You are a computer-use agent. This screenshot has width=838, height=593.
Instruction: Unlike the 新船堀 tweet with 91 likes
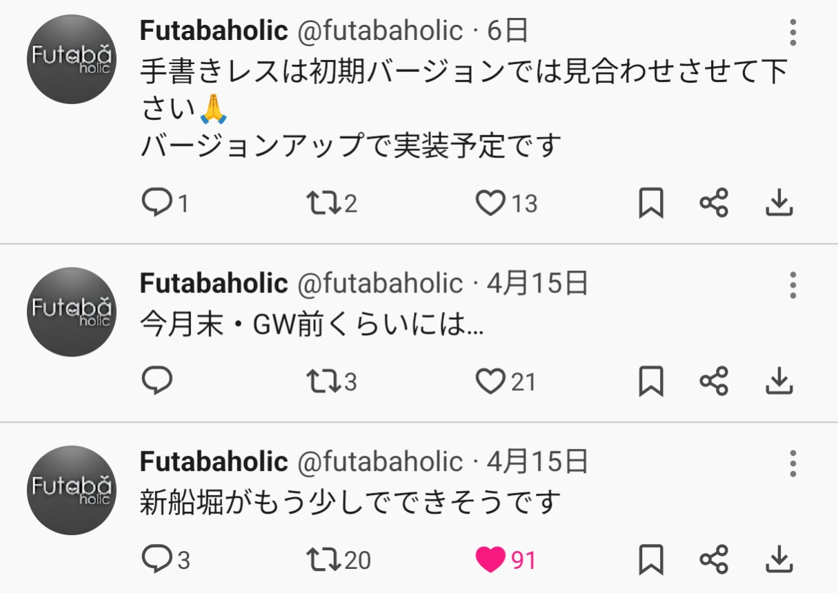point(490,559)
